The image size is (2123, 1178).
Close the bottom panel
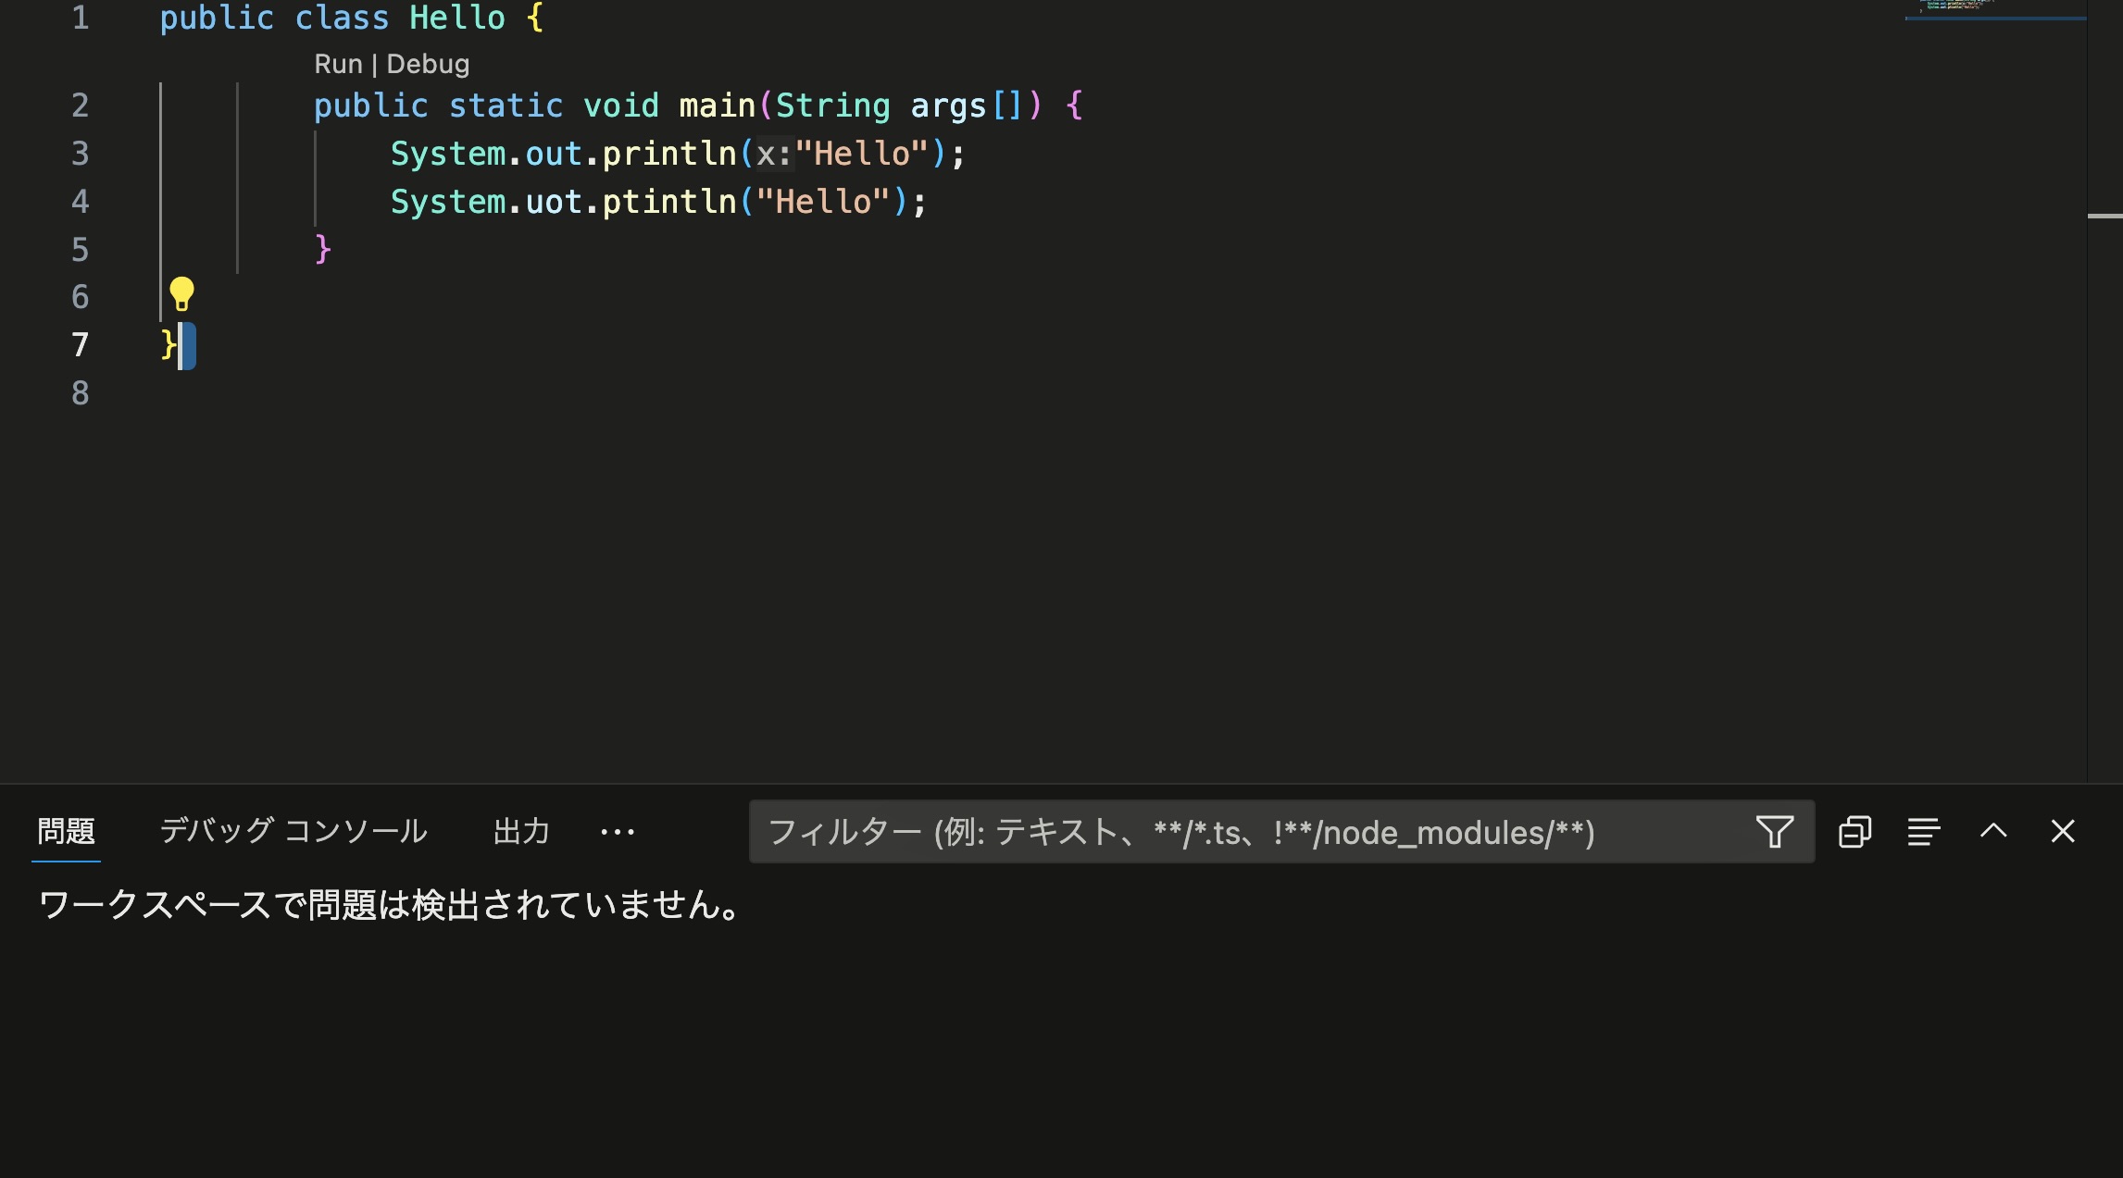(2063, 831)
